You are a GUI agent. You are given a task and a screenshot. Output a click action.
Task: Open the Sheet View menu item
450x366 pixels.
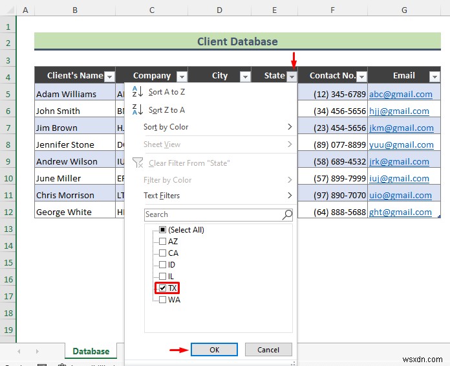(x=211, y=144)
